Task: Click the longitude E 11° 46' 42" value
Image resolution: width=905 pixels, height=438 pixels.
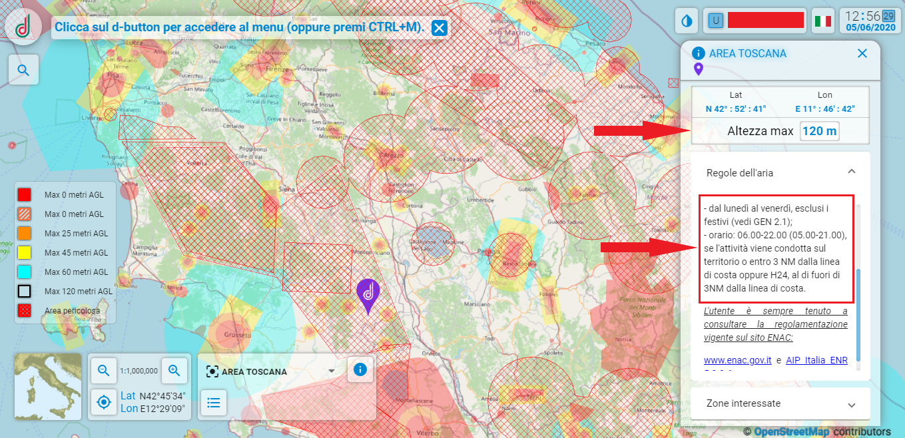Action: click(x=824, y=109)
